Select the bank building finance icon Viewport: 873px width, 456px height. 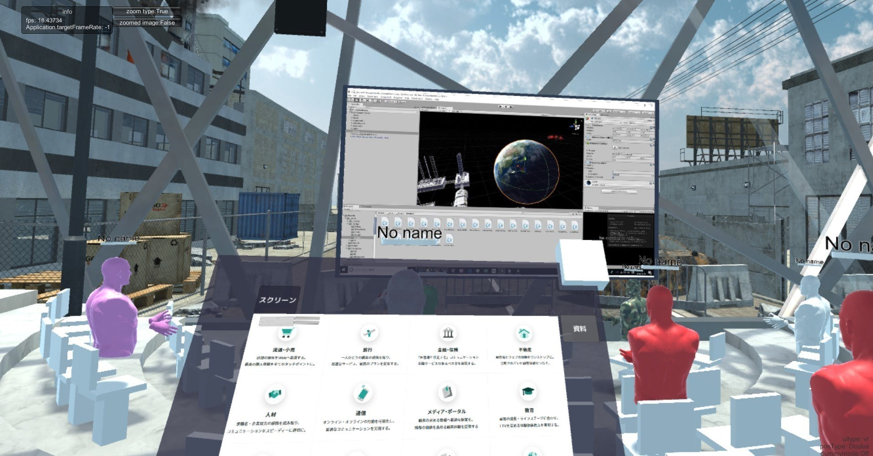click(x=448, y=333)
